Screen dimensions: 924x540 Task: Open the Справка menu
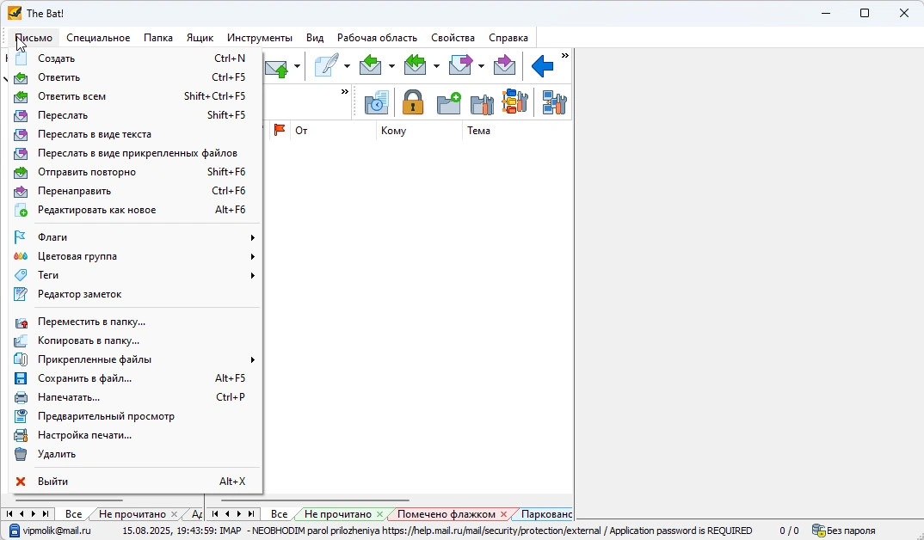[508, 38]
